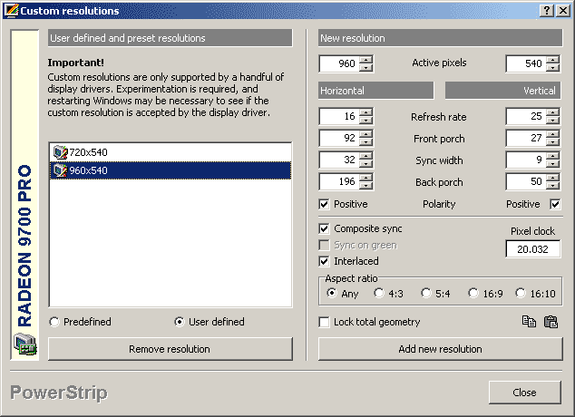Uncheck the Interlaced checkbox
The height and width of the screenshot is (417, 575).
pos(324,261)
